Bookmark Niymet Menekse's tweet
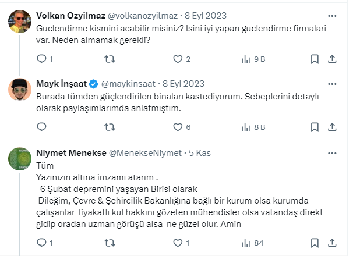 315,242
